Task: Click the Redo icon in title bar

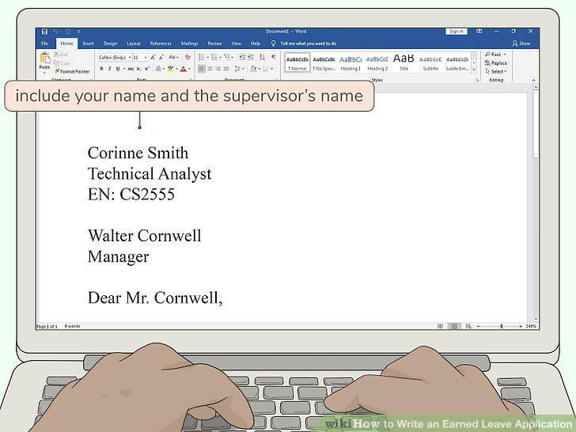Action: [x=68, y=32]
